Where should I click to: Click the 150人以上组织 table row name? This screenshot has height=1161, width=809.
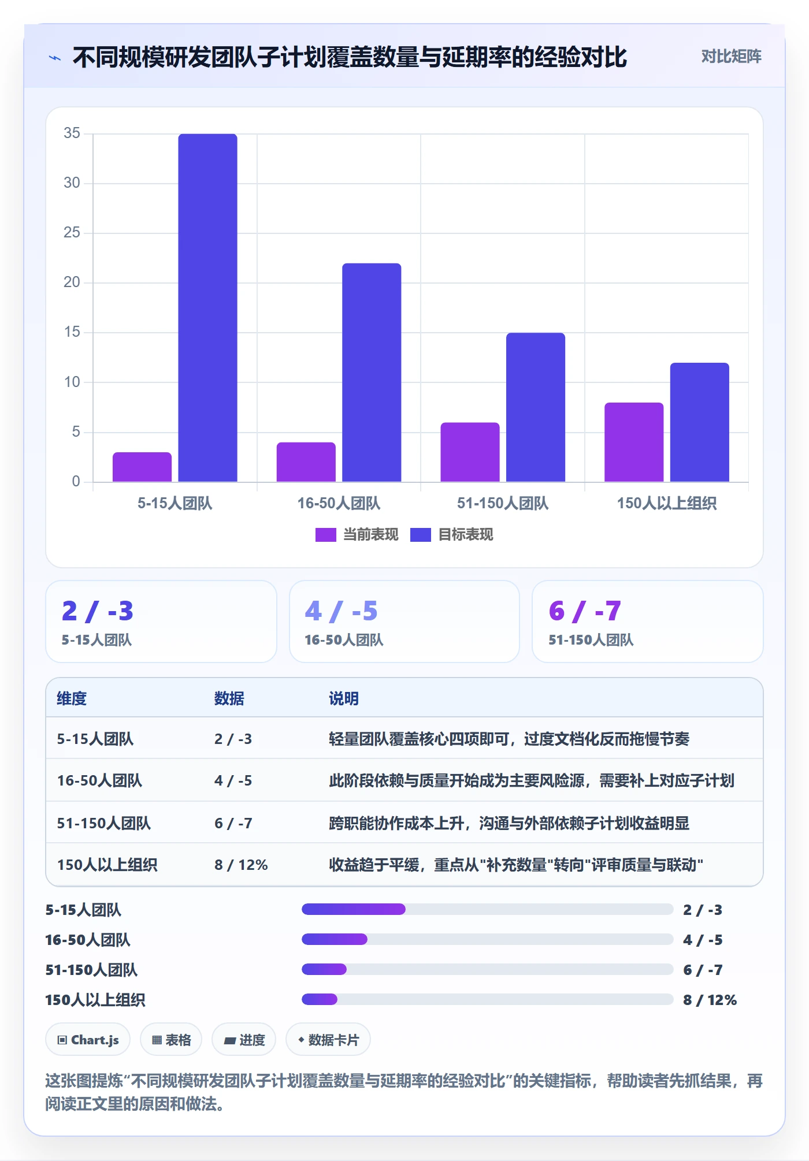click(x=107, y=865)
